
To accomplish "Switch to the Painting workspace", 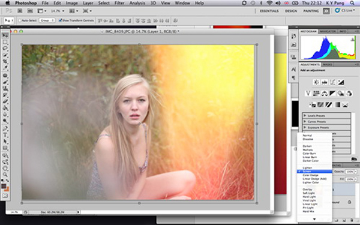I will tap(311, 11).
